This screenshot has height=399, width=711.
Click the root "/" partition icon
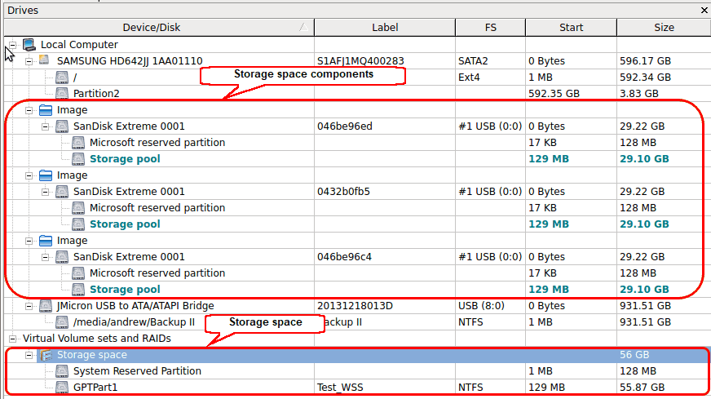pos(62,78)
